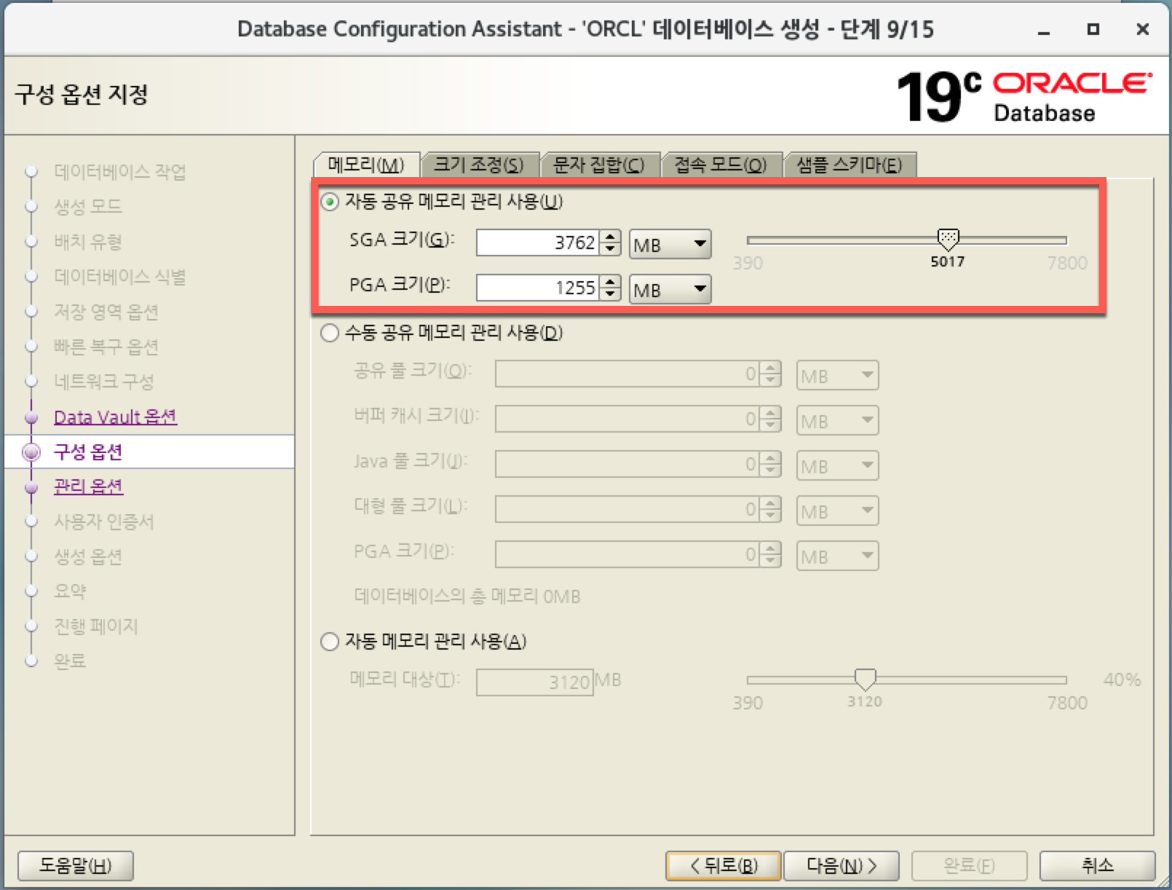Open the 접속 모드 tab

(x=721, y=165)
